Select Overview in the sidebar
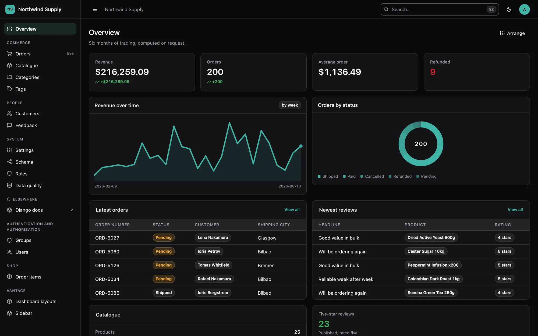538x336 pixels. [x=40, y=29]
